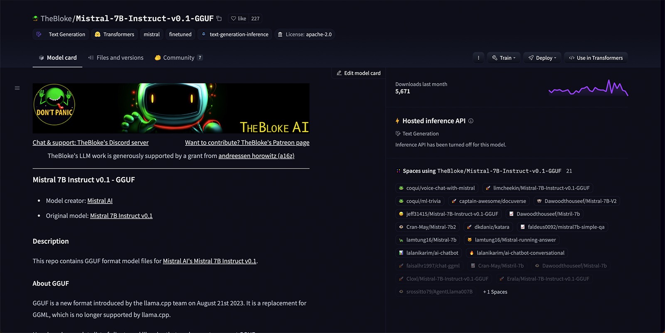This screenshot has height=333, width=665.
Task: Click the downloads trend chart
Action: pyautogui.click(x=588, y=88)
